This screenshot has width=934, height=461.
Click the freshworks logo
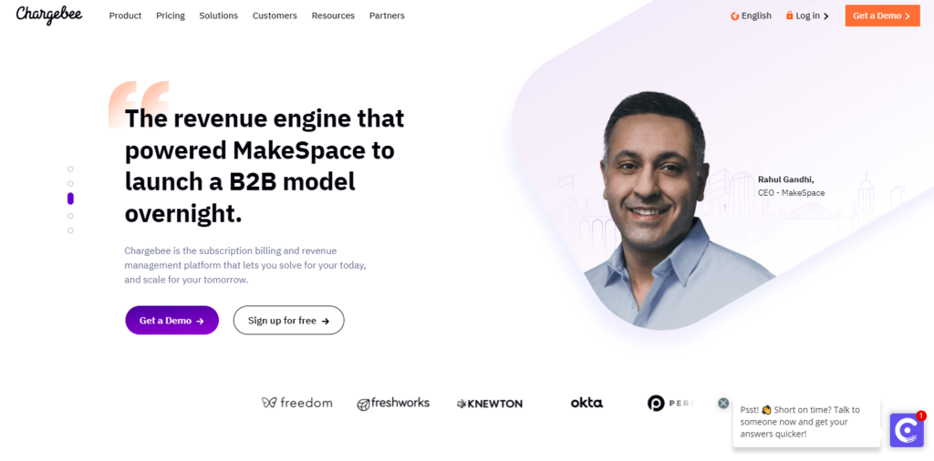392,404
